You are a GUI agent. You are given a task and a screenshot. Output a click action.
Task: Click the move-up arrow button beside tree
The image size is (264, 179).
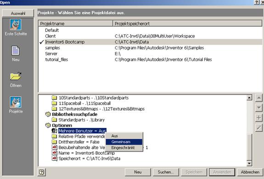[259, 98]
